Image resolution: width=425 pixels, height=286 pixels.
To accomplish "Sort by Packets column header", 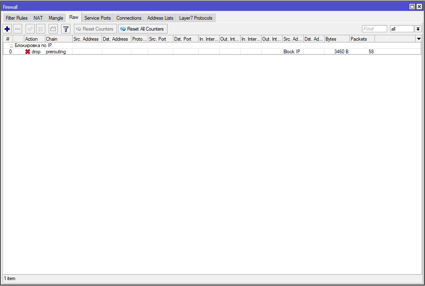I will [x=362, y=39].
